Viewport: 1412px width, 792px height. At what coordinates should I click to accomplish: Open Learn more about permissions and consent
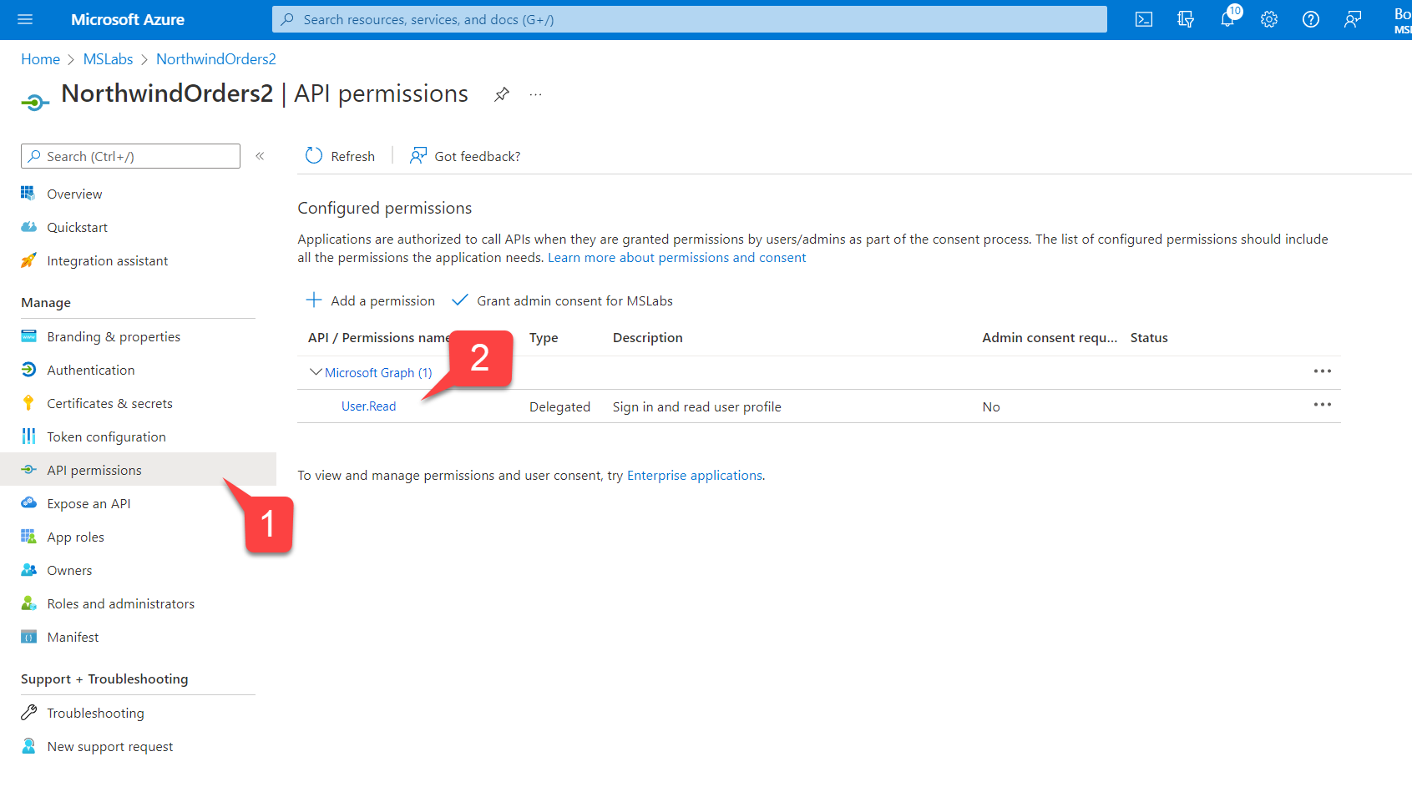pyautogui.click(x=677, y=258)
